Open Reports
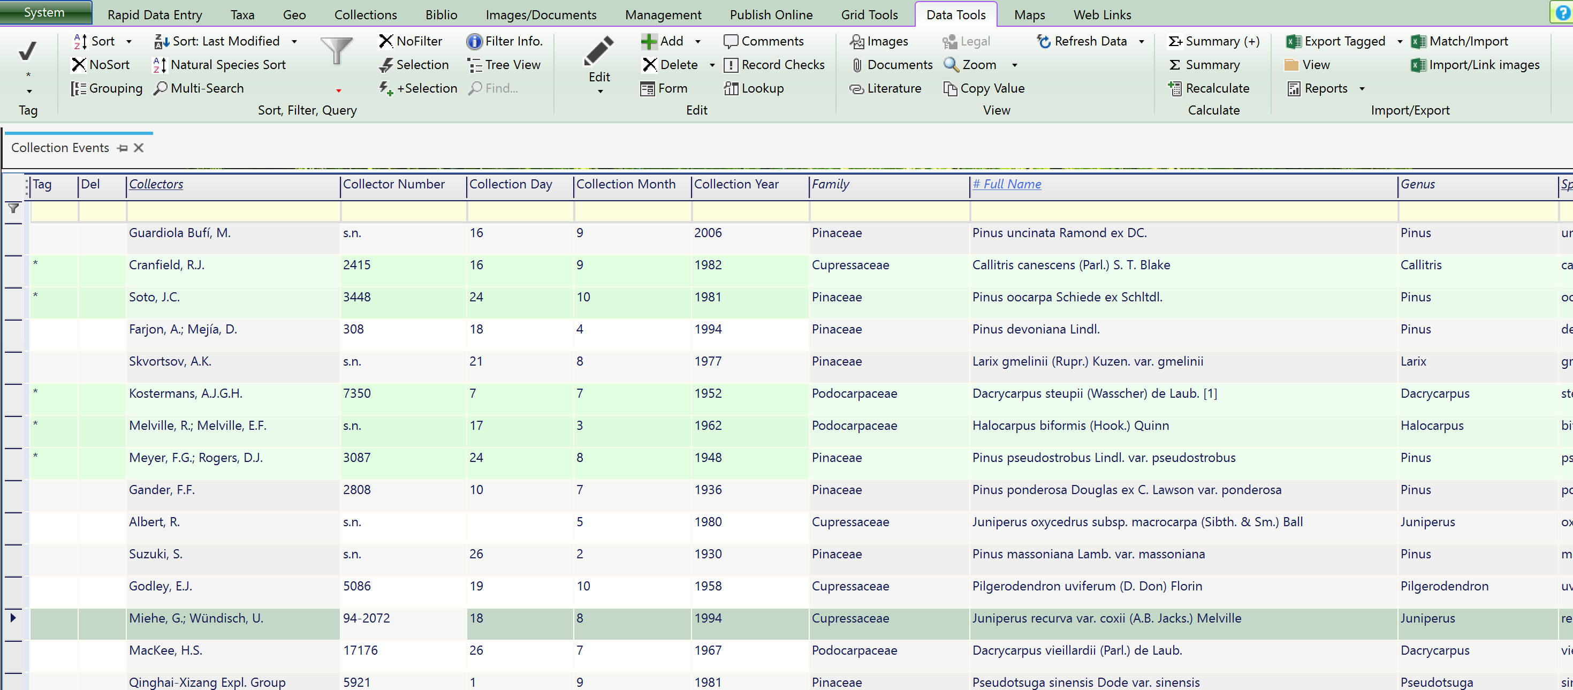Screen dimensions: 1573x690 pyautogui.click(x=1317, y=88)
